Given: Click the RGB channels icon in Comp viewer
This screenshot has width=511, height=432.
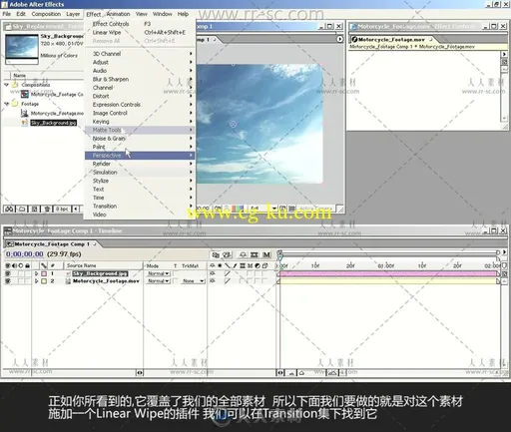Looking at the screenshot, I should coord(238,209).
